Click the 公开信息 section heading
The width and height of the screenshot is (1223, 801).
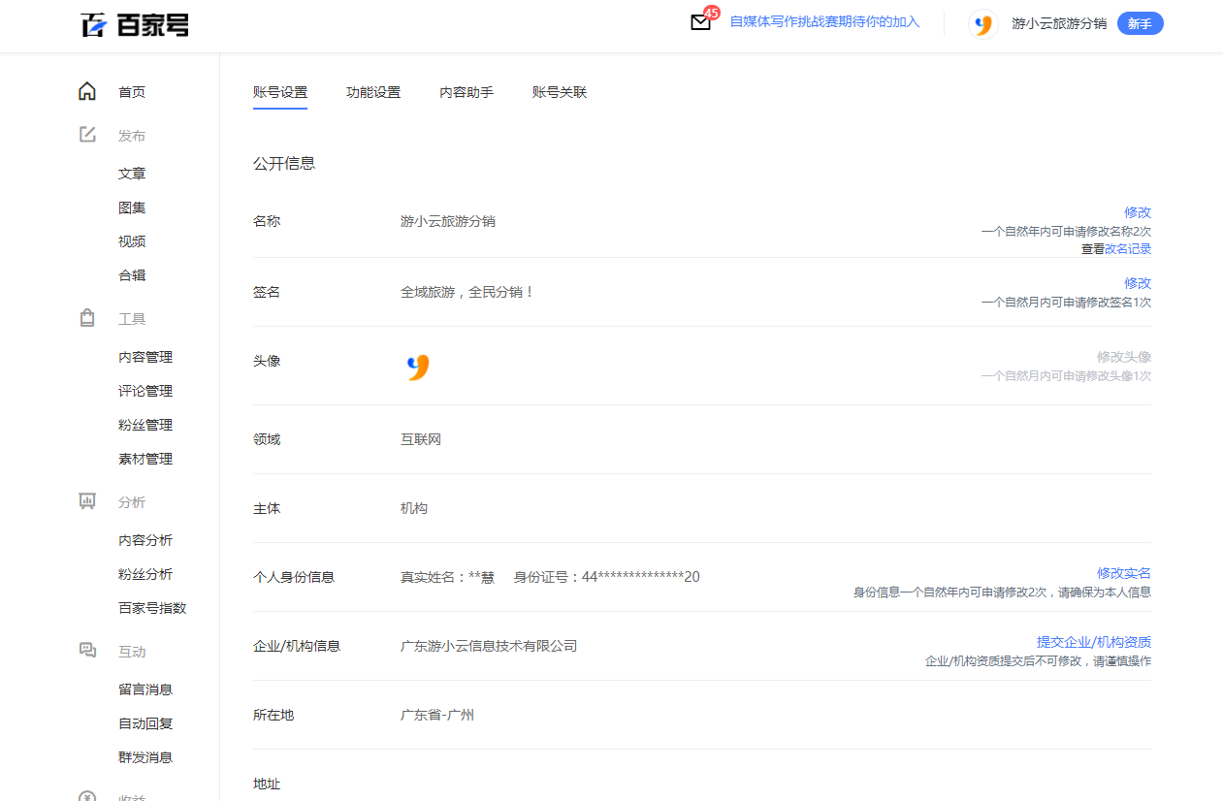point(284,164)
